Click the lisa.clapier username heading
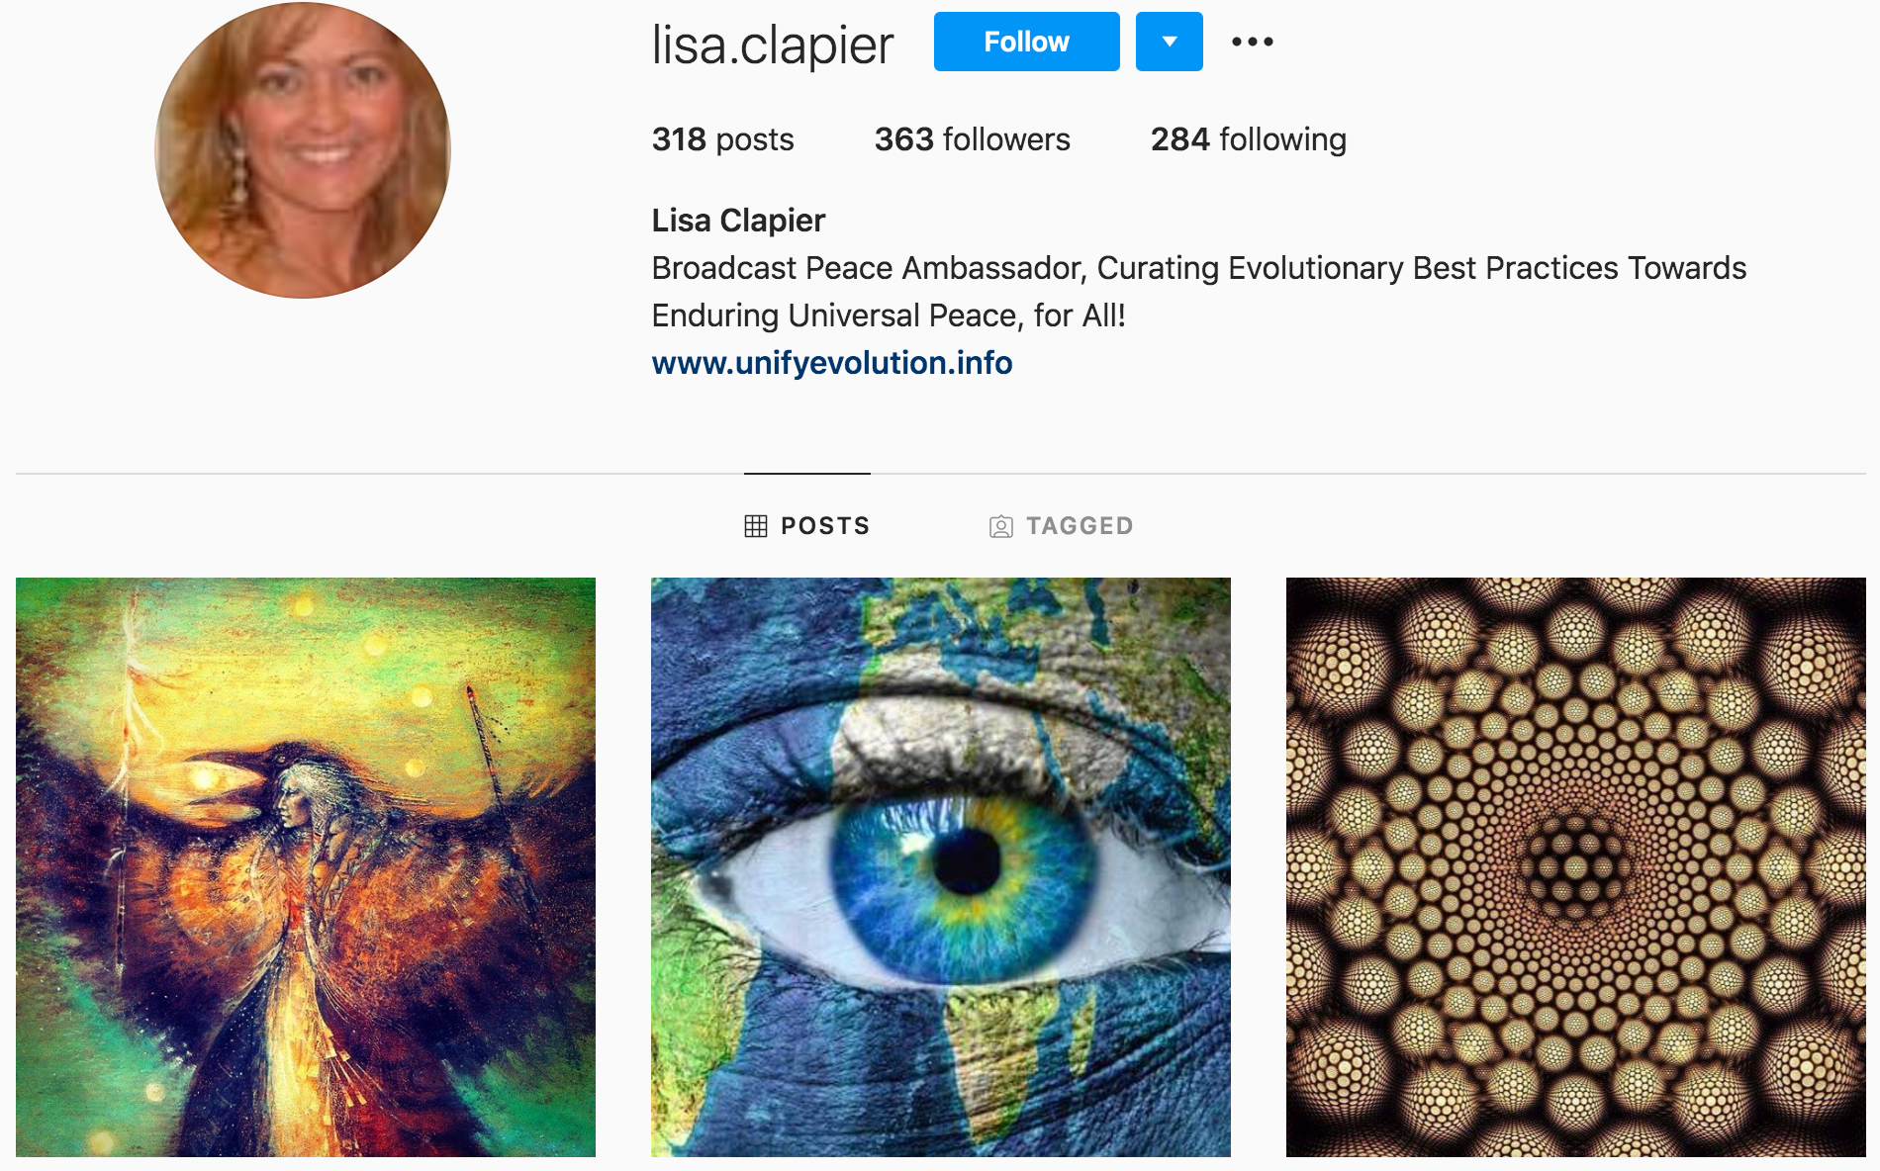Image resolution: width=1880 pixels, height=1171 pixels. 773,45
